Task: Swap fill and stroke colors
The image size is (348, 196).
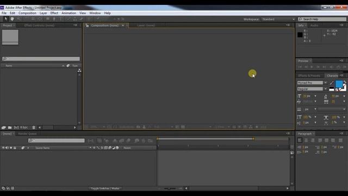Action: [x=345, y=82]
